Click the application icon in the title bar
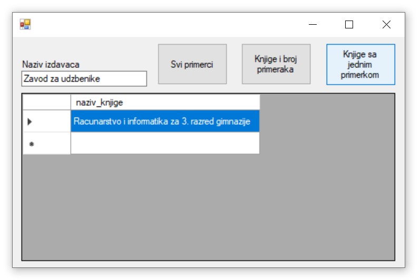This screenshot has height=280, width=420. pos(25,24)
